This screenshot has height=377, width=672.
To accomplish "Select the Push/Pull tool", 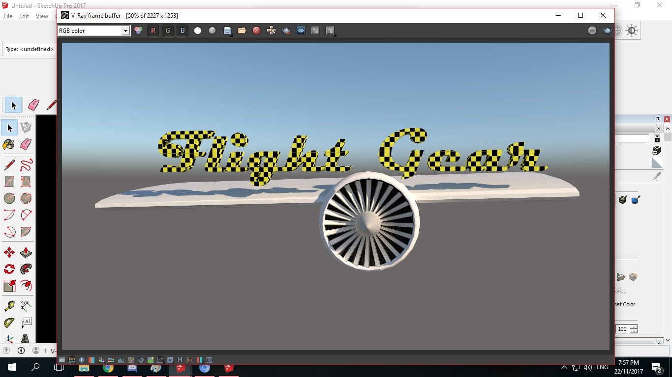I will pyautogui.click(x=26, y=252).
